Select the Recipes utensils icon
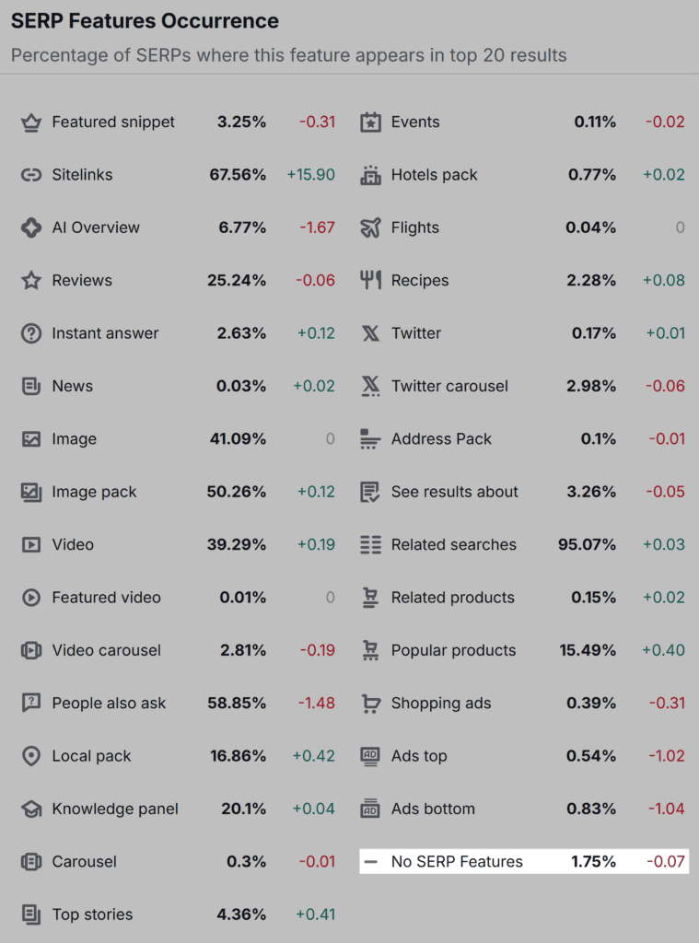The width and height of the screenshot is (699, 943). (x=369, y=280)
